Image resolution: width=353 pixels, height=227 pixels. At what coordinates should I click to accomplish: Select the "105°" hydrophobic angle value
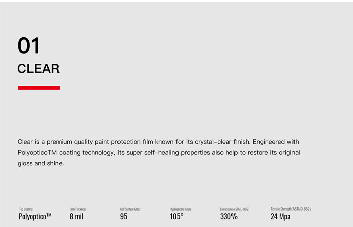coord(177,217)
